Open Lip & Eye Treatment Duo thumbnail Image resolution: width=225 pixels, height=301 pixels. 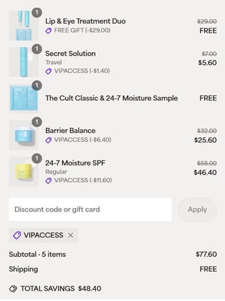[x=24, y=25]
